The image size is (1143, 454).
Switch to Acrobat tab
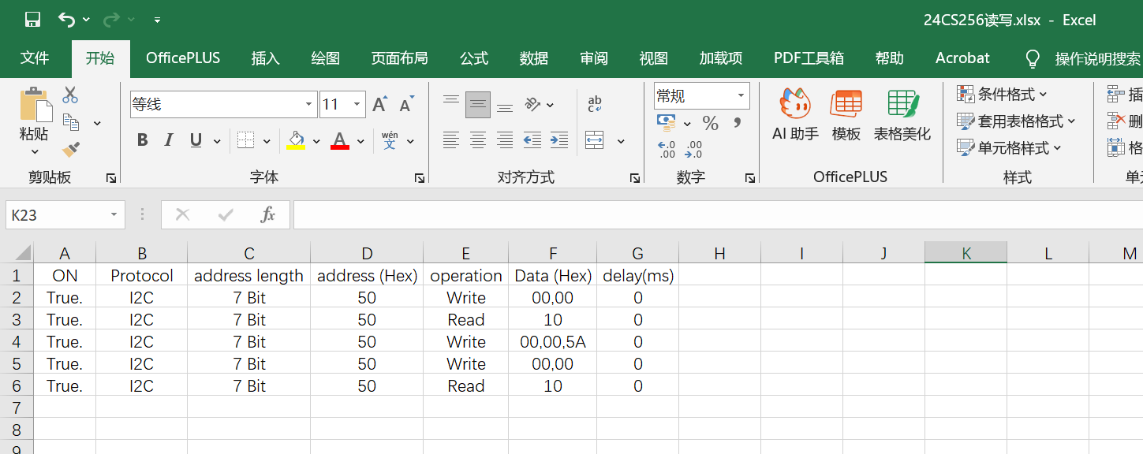point(962,58)
